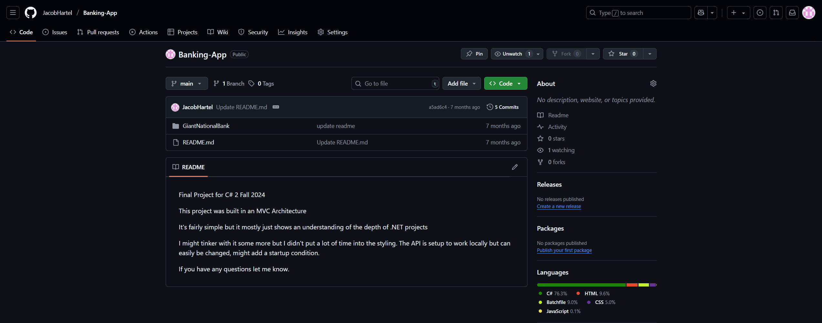Open the Settings tab
Viewport: 822px width, 323px height.
click(333, 32)
